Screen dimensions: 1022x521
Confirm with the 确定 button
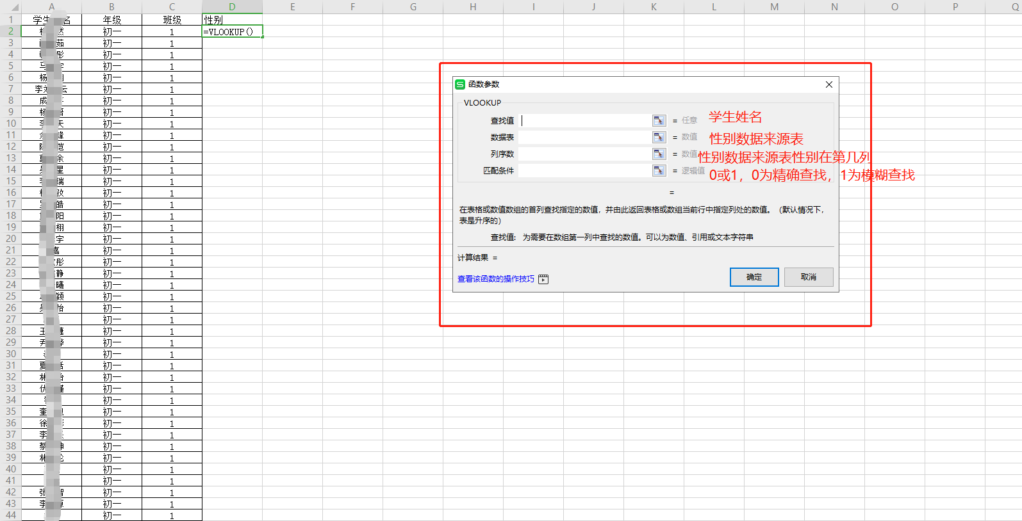(754, 277)
